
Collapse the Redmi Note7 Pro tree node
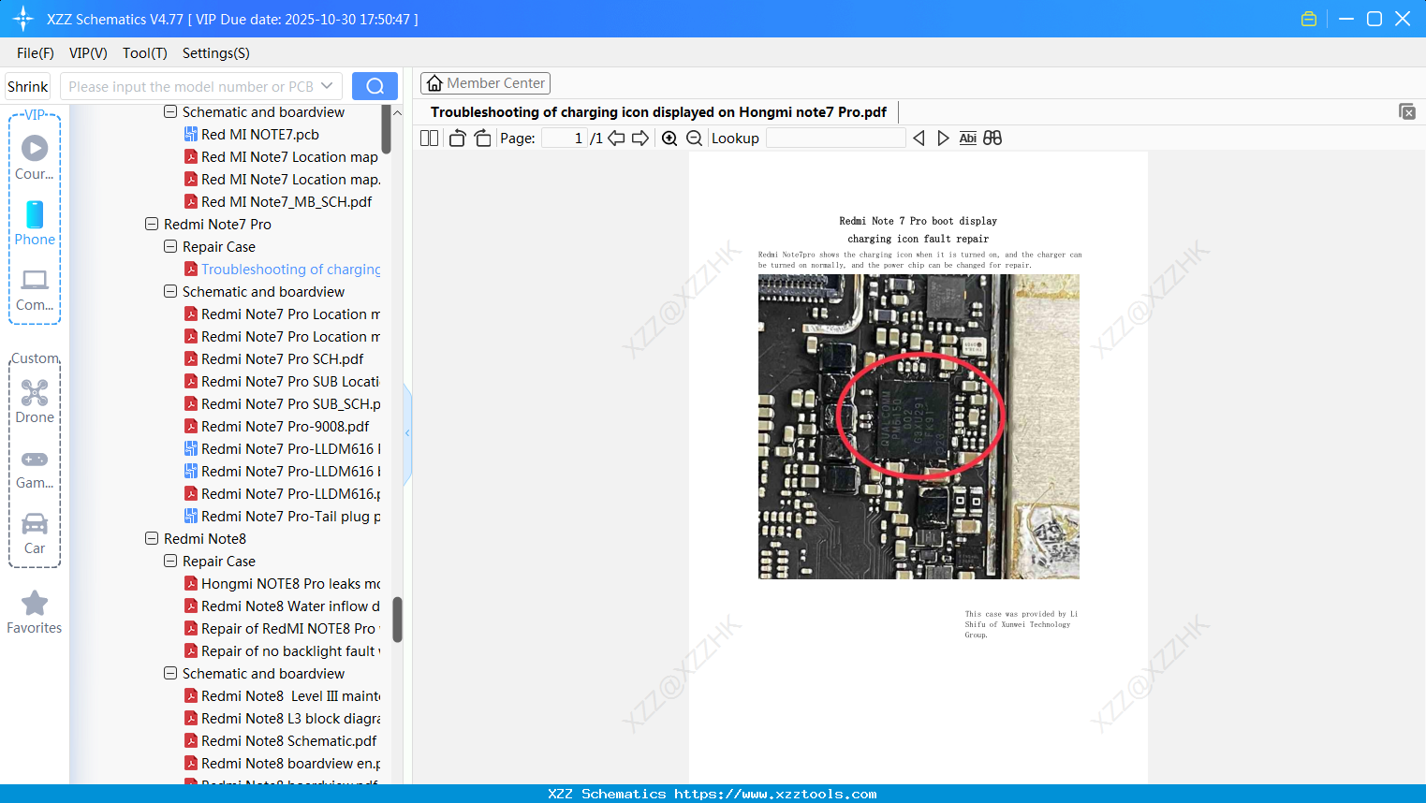[152, 225]
